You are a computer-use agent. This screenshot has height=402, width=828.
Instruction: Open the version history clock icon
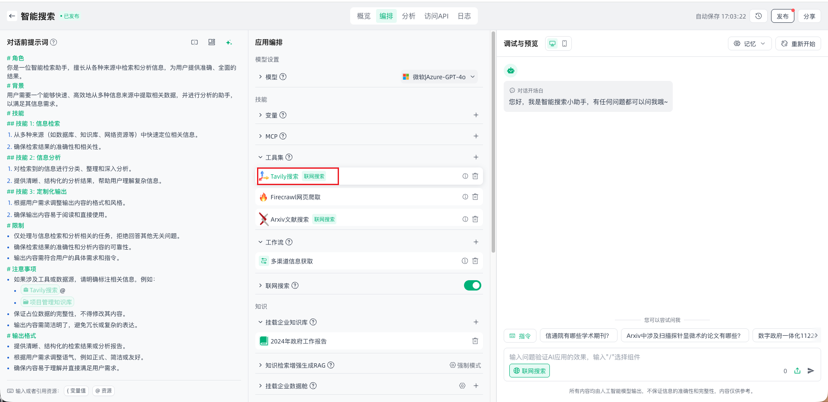click(x=759, y=16)
